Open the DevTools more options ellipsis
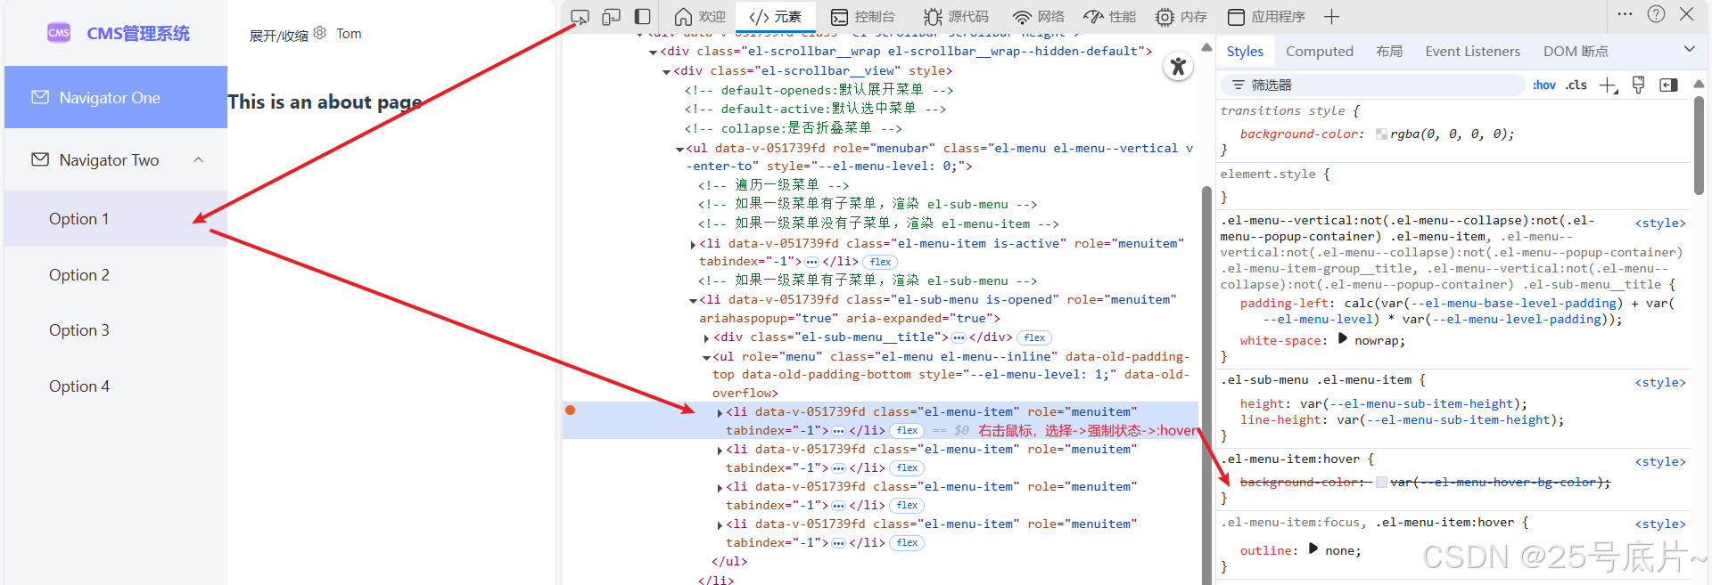1712x585 pixels. 1625,14
